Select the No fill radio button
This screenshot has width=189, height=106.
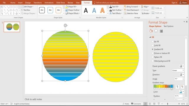point(153,42)
